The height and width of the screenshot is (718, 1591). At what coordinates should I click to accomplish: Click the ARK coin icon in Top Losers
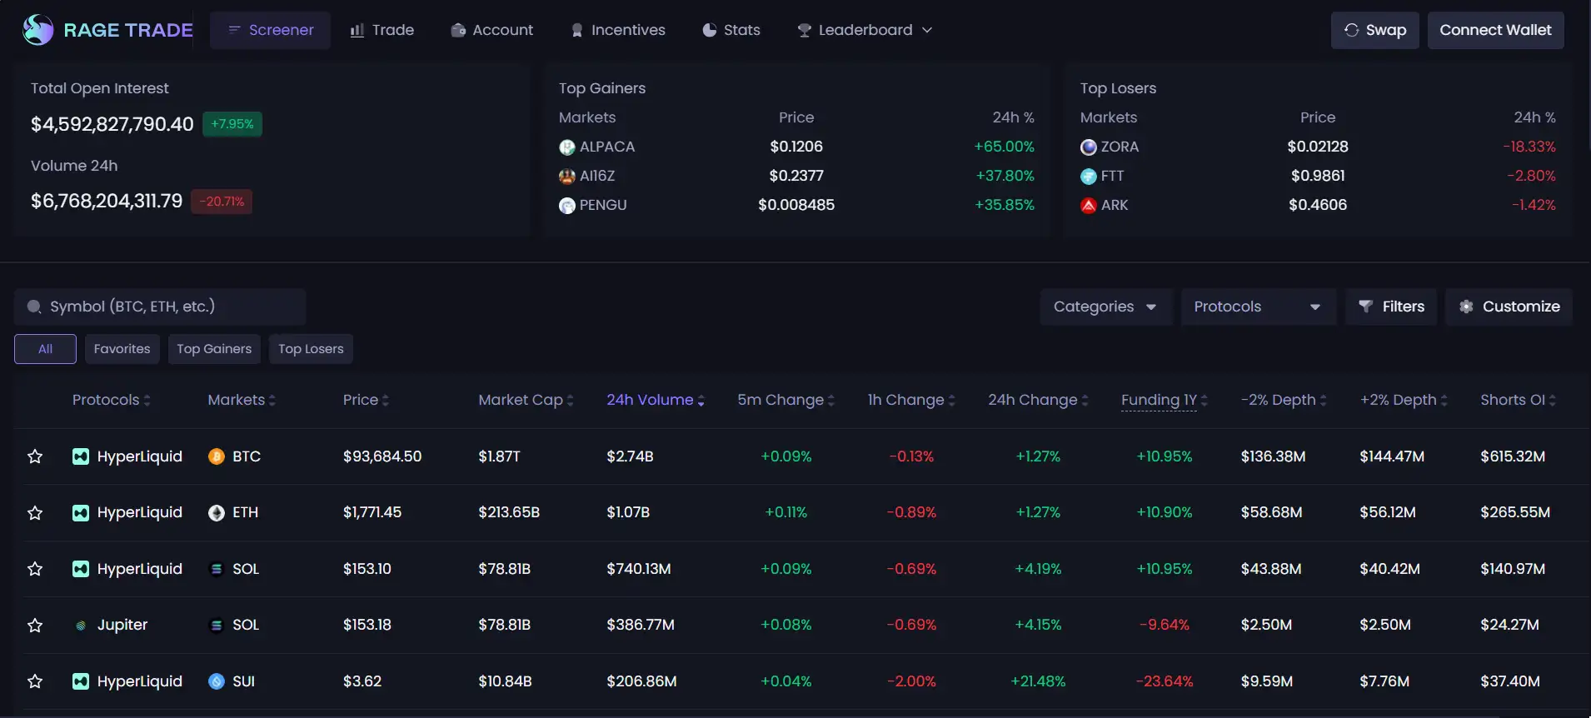click(1088, 206)
